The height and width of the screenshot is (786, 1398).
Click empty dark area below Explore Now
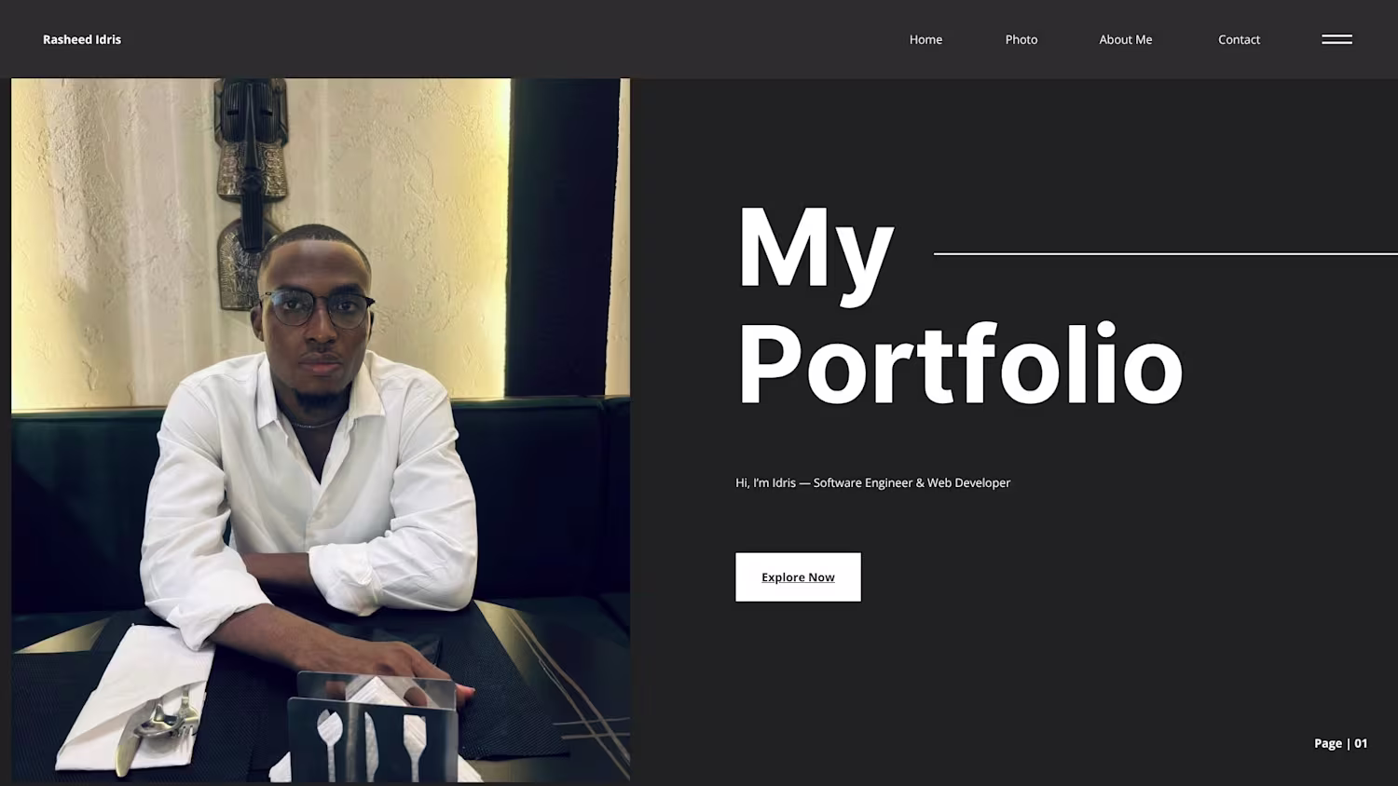[x=932, y=689]
